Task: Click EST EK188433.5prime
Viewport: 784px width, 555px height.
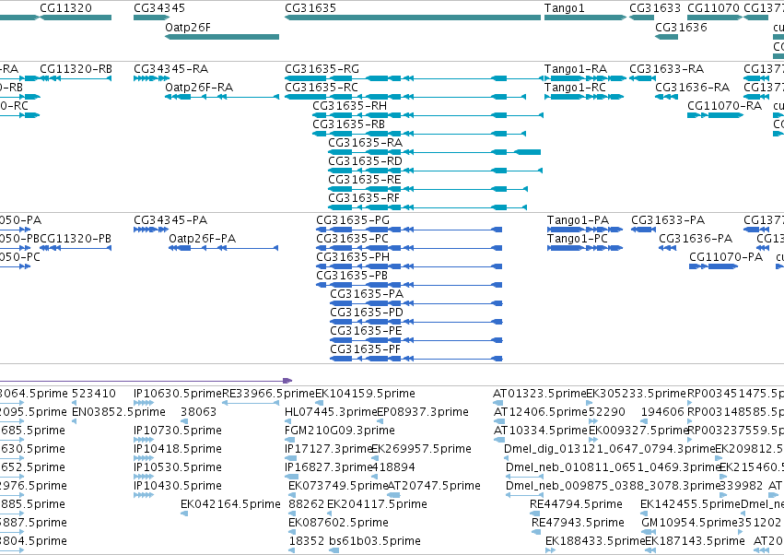Action: (x=550, y=550)
